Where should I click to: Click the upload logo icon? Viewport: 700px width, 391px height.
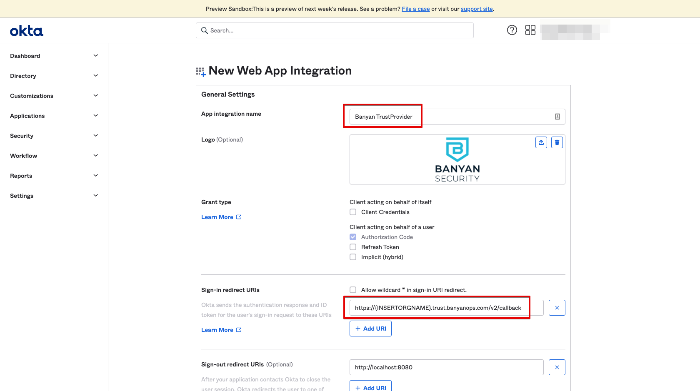(541, 142)
